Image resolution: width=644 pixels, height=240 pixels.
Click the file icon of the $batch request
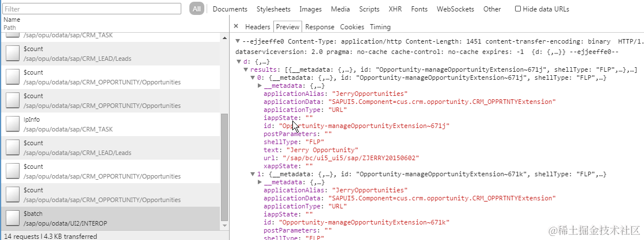13,219
